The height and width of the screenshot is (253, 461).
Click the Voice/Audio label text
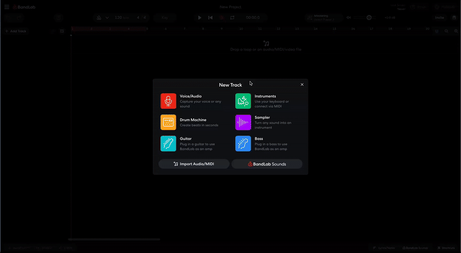point(191,96)
